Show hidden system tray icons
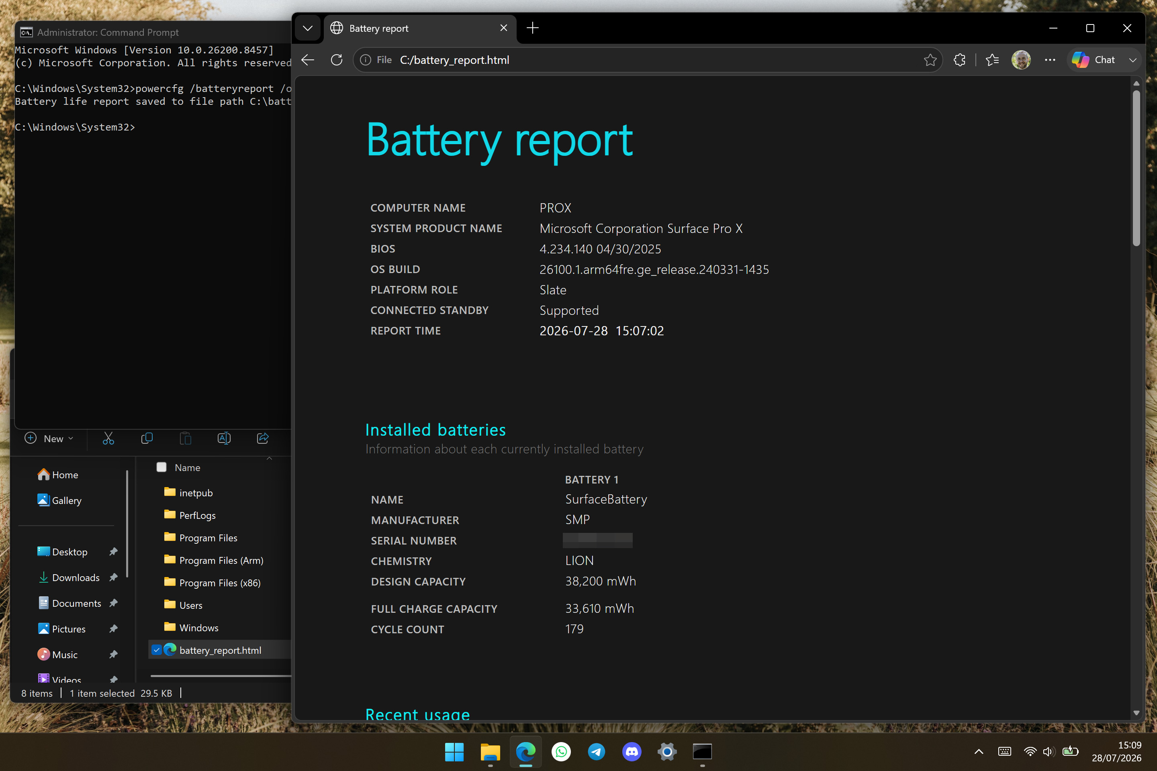This screenshot has width=1157, height=771. point(979,752)
